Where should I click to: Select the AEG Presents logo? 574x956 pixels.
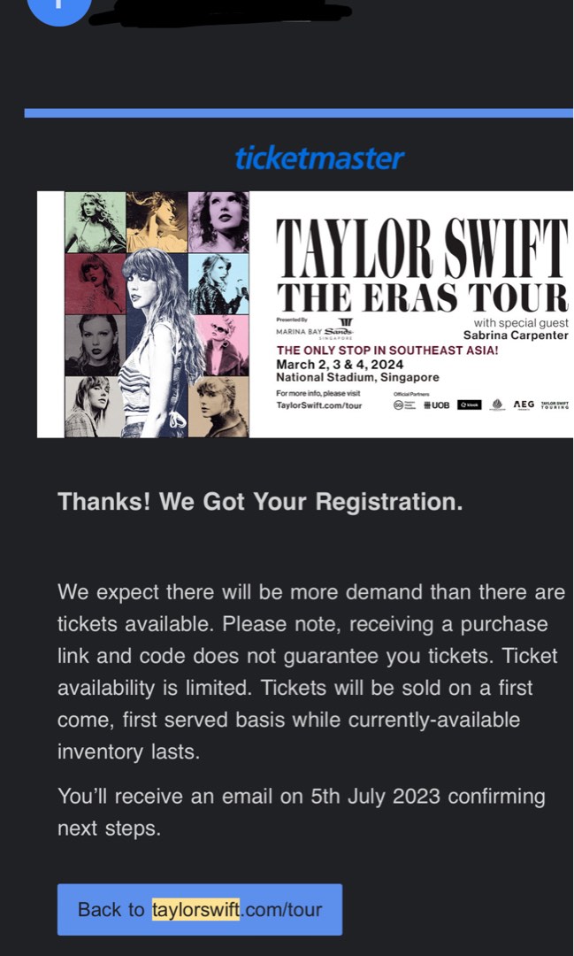pyautogui.click(x=524, y=405)
